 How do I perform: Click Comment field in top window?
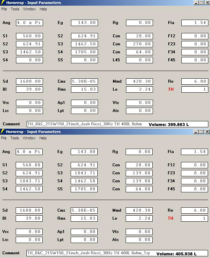(x=117, y=124)
